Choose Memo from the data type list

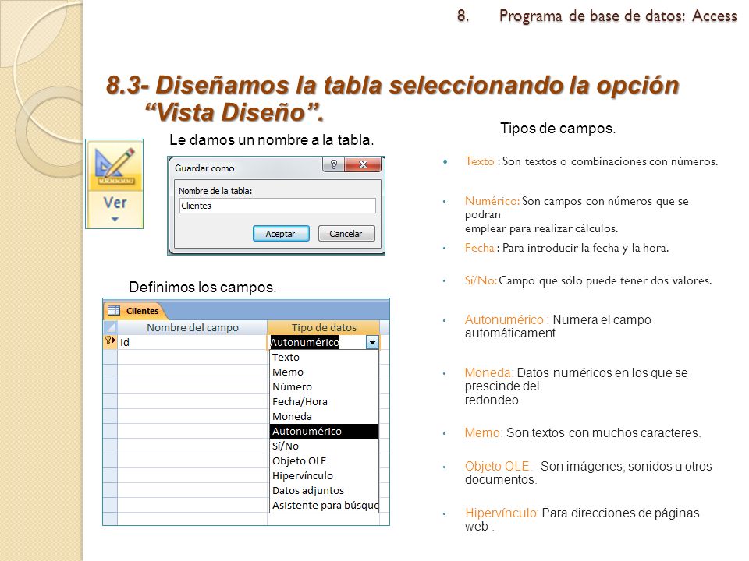(324, 372)
